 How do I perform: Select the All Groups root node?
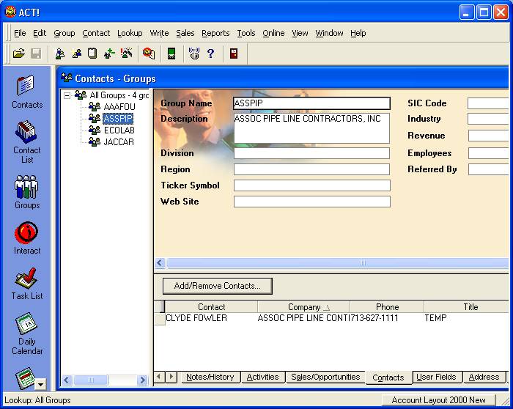[x=119, y=95]
